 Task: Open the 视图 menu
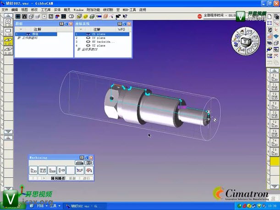pos(24,10)
